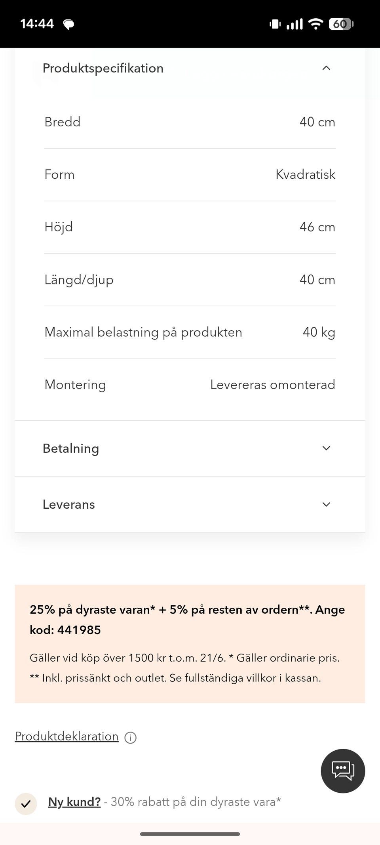Tap the Produktspecifikation section header

(190, 68)
